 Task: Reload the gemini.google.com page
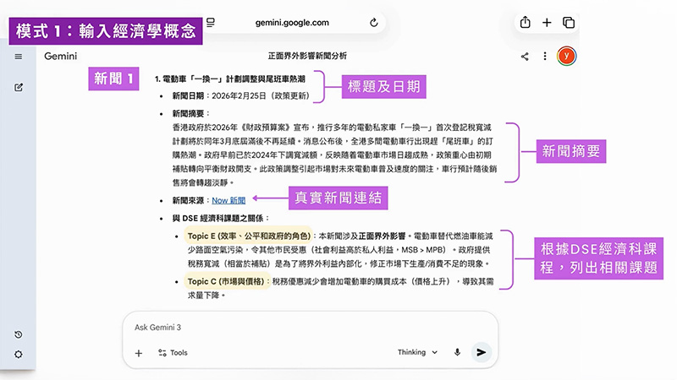point(374,23)
